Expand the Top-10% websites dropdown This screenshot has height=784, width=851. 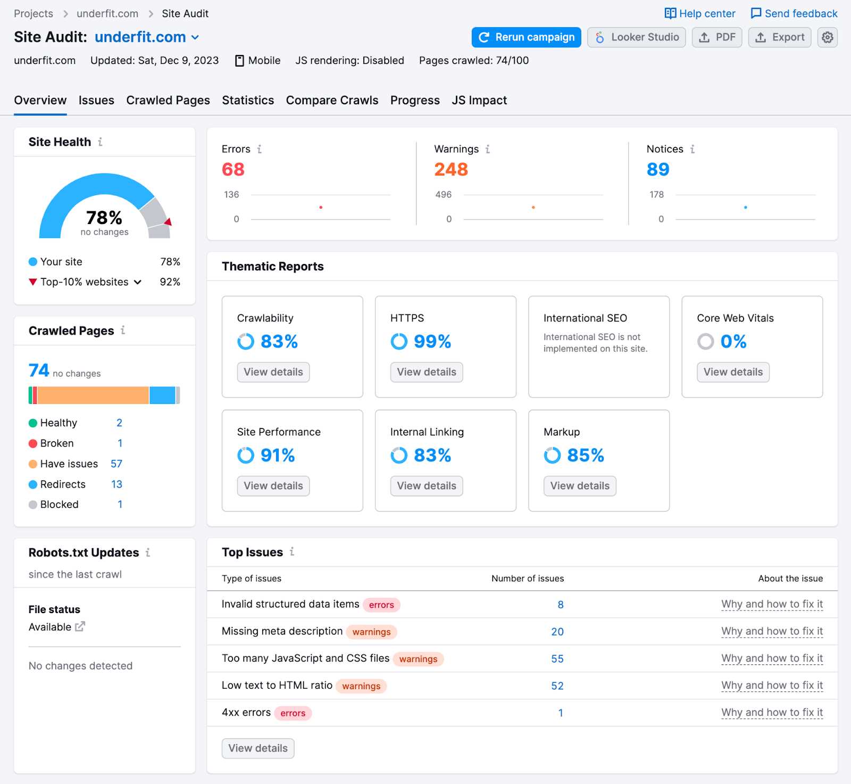(138, 282)
